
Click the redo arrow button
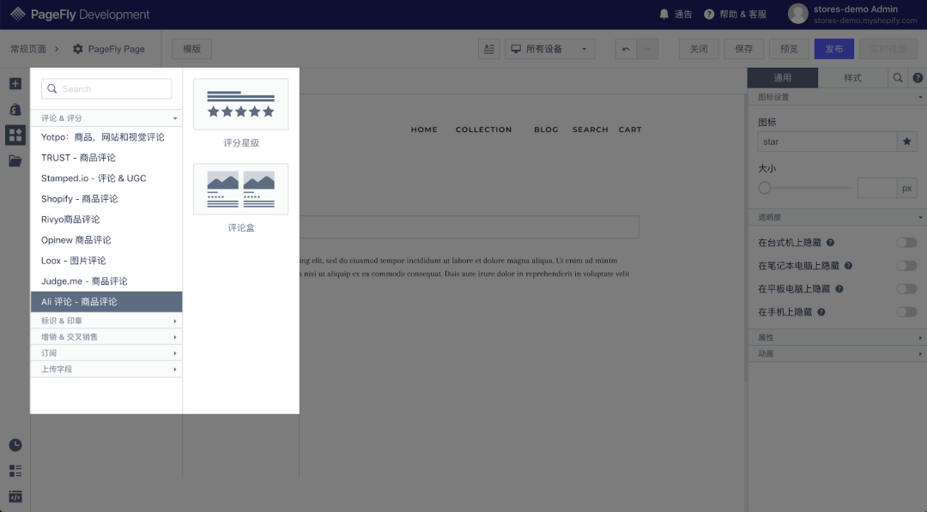coord(647,49)
